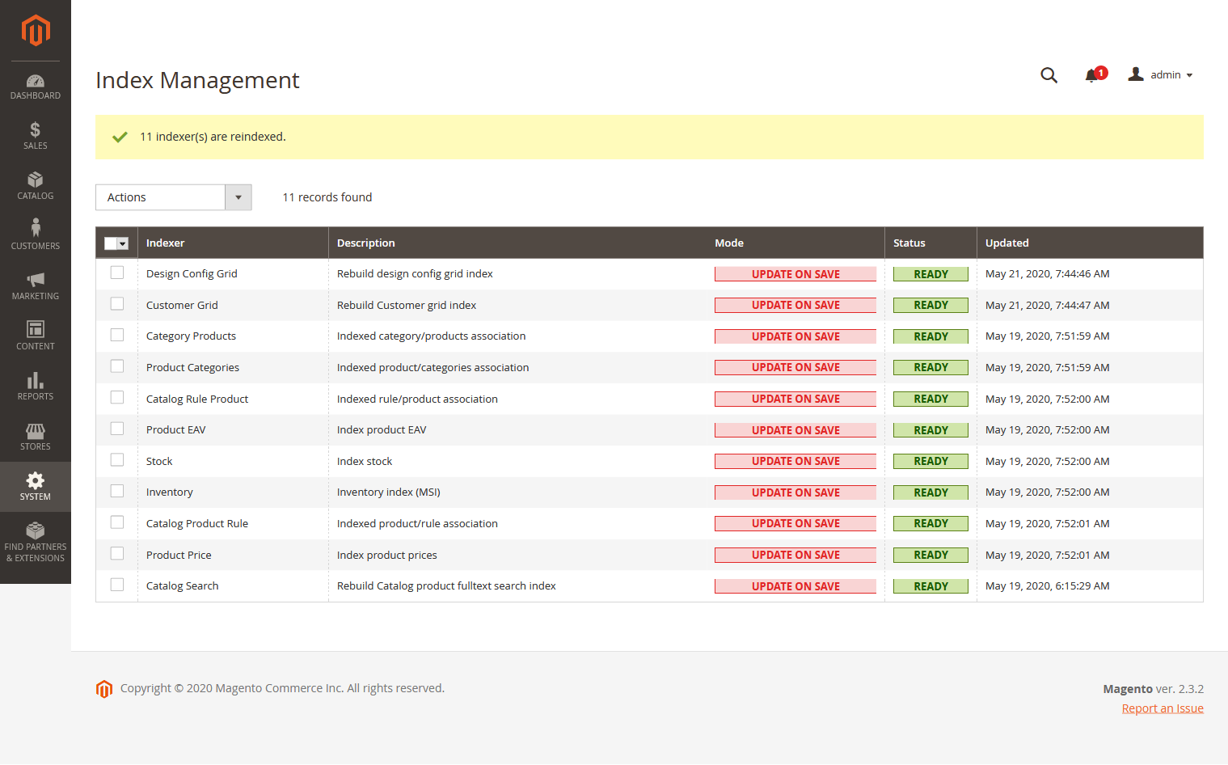Open the Marketing section

click(35, 285)
